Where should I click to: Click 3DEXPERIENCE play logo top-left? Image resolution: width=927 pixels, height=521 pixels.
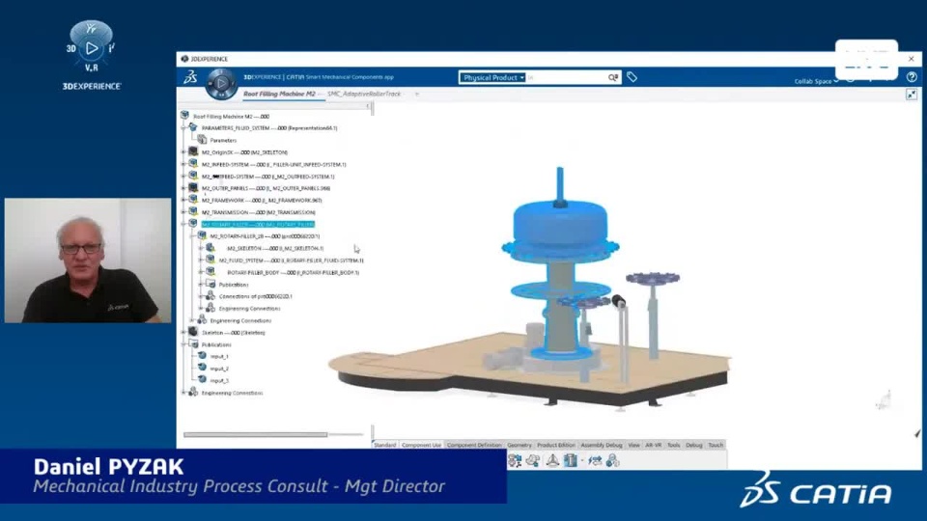click(x=91, y=47)
